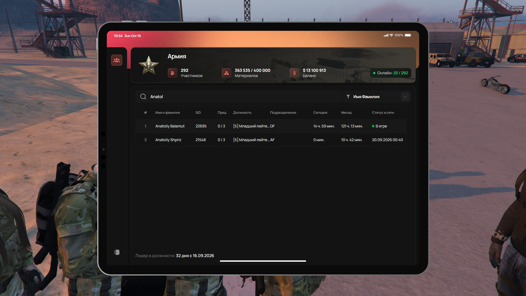Viewport: 526px width, 296px height.
Task: Click the battery icon in status bar
Action: click(408, 35)
